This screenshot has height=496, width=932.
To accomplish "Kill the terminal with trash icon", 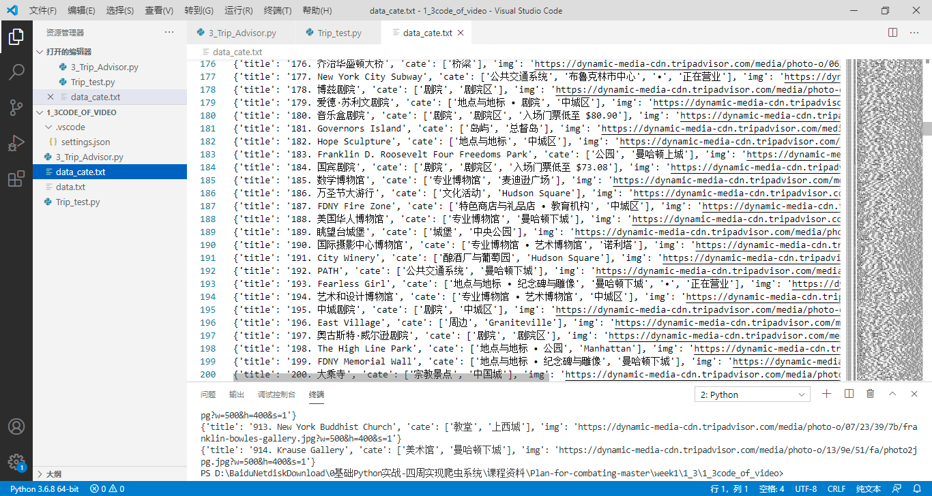I will click(871, 394).
